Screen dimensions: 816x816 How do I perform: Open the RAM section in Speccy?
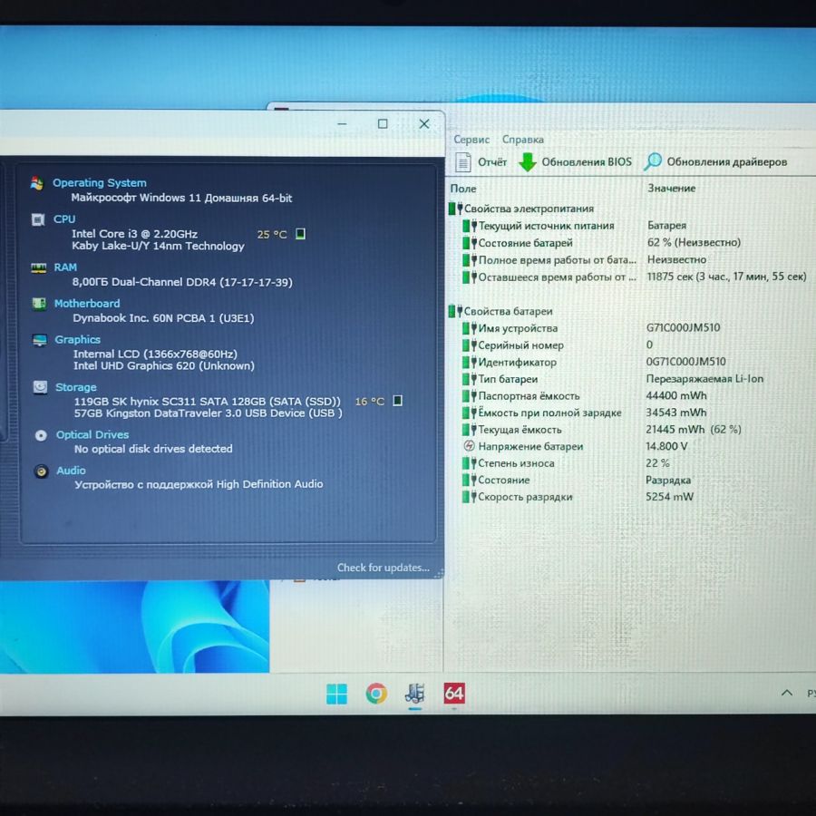click(65, 267)
